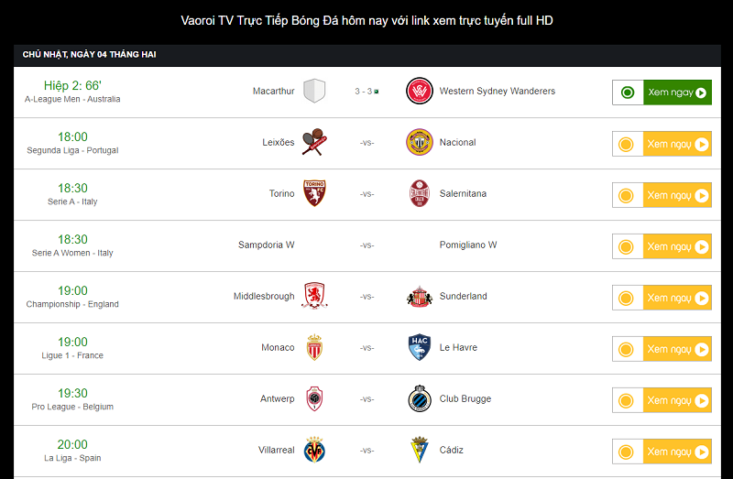Click the 3 - 3 live score
733x479 pixels.
tap(363, 91)
